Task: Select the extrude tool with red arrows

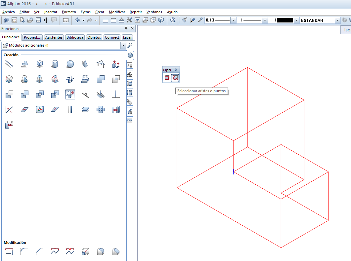Action: pyautogui.click(x=116, y=64)
